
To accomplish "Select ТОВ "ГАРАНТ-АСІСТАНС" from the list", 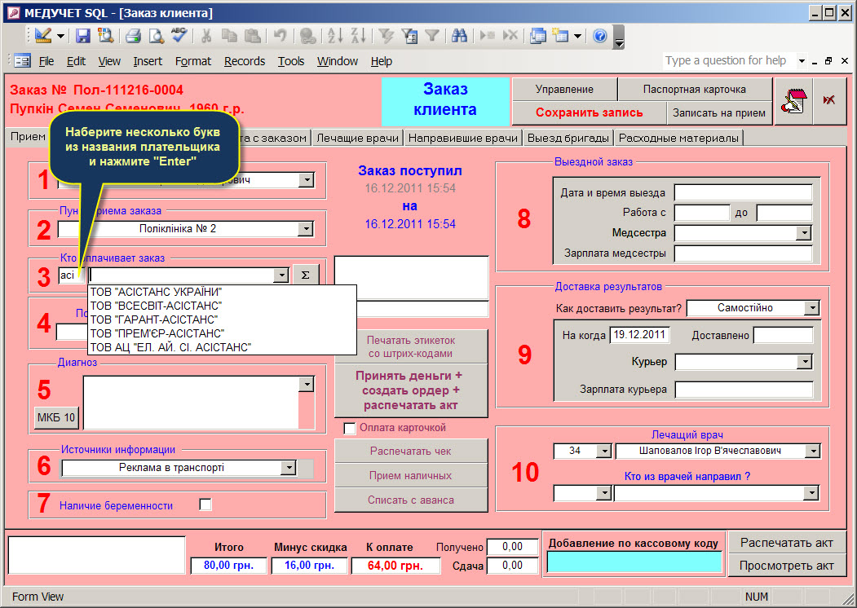I will pos(153,319).
